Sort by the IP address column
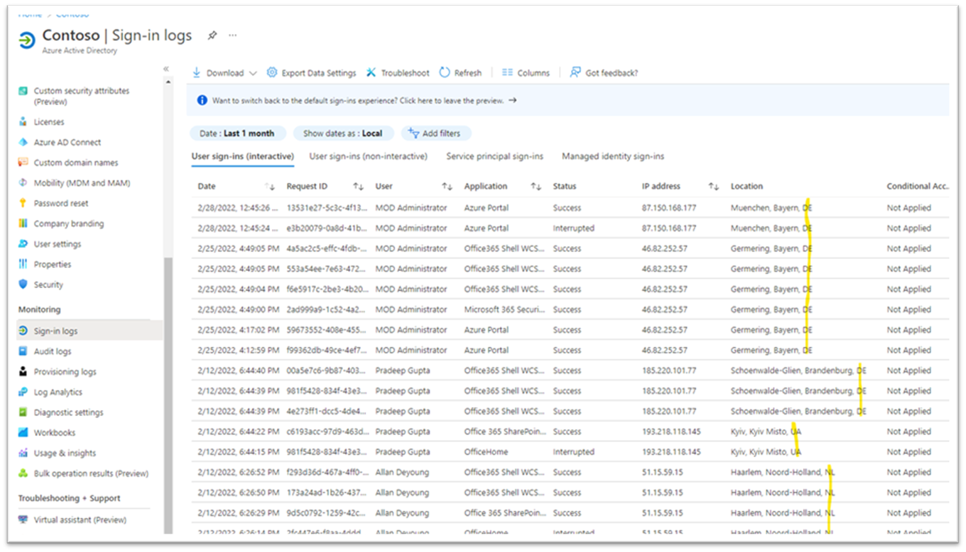Screen dimensions: 966x552 [713, 187]
